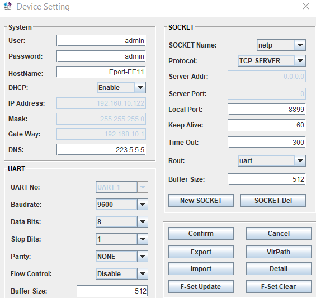
Task: Open the DHCP Enable dropdown
Action: point(121,87)
